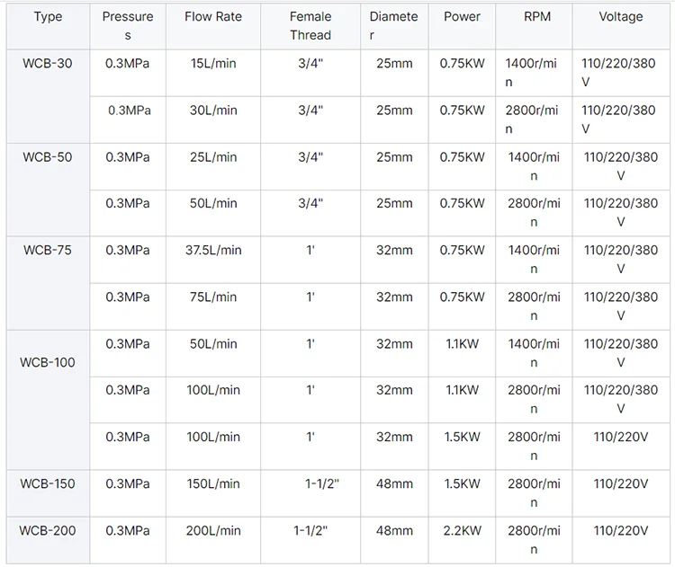Click the 15L/min flow rate cell
This screenshot has width=675, height=567.
pyautogui.click(x=213, y=73)
